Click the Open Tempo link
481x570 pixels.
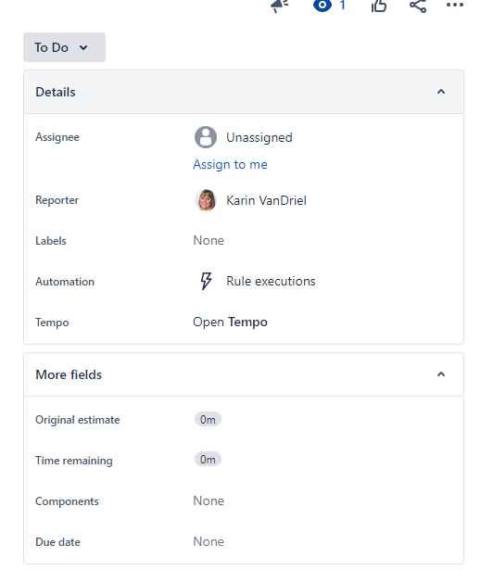230,323
